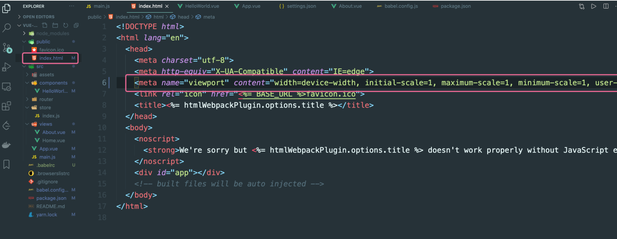Image resolution: width=617 pixels, height=239 pixels.
Task: Open the Docker view in the activity bar
Action: click(6, 145)
